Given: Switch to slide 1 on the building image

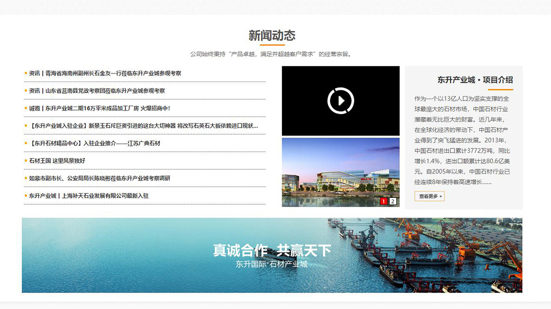Looking at the screenshot, I should 383,201.
